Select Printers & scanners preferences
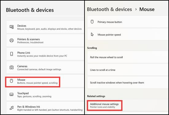This screenshot has width=169, height=115. pyautogui.click(x=45, y=40)
